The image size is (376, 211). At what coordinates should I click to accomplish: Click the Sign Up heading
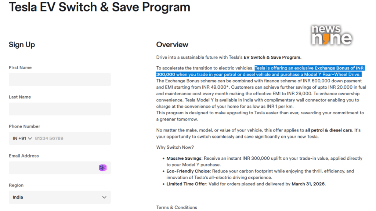tap(21, 45)
